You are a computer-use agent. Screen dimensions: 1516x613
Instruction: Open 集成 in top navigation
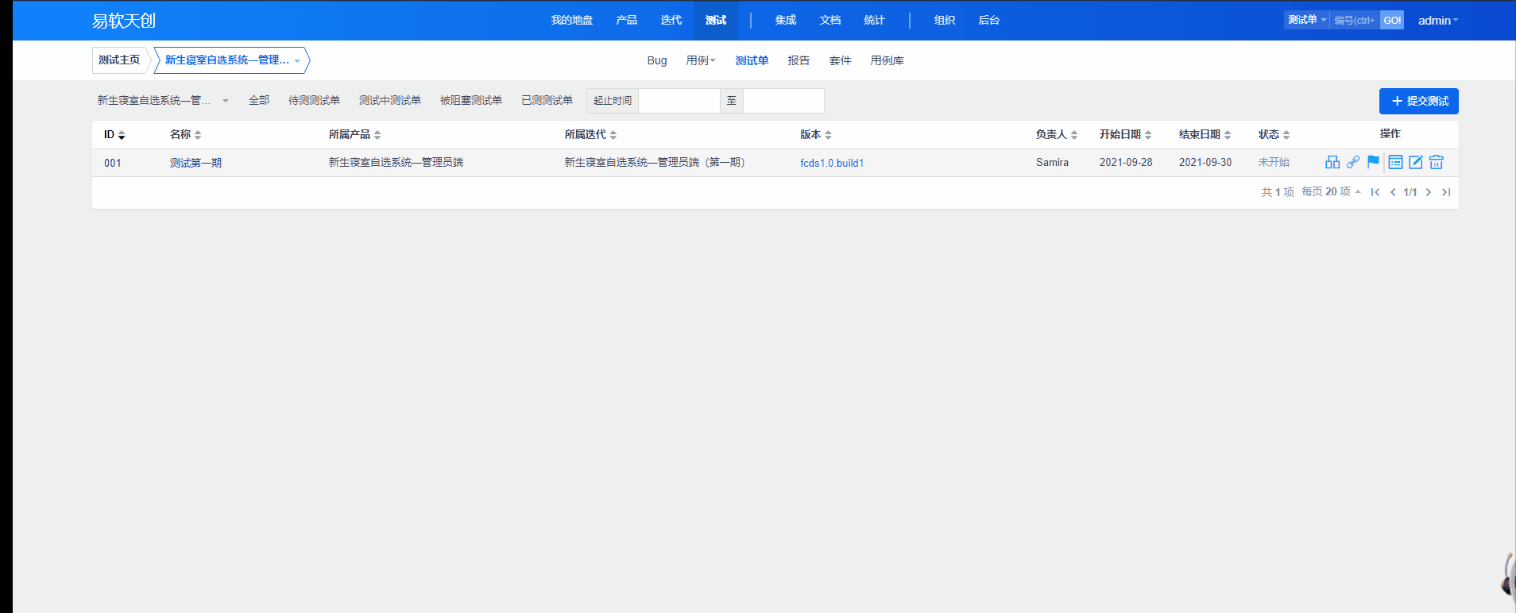point(786,21)
